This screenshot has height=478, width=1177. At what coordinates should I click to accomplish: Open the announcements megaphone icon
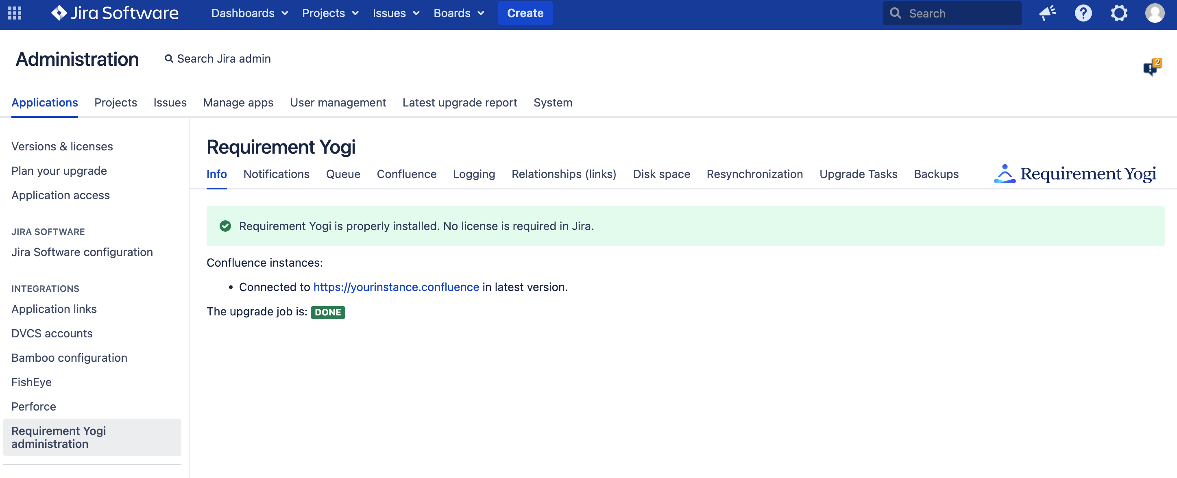(x=1047, y=13)
